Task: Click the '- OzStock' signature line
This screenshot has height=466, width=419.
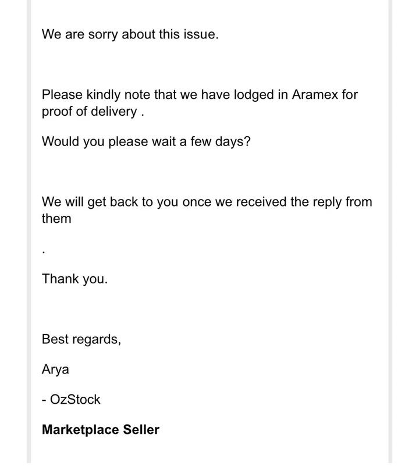Action: [71, 400]
